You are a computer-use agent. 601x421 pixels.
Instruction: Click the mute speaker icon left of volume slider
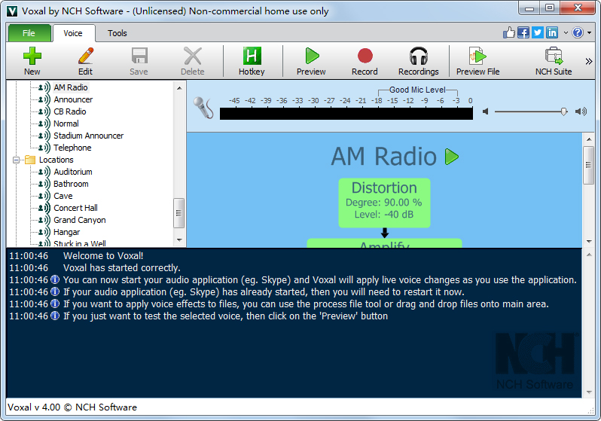[486, 111]
